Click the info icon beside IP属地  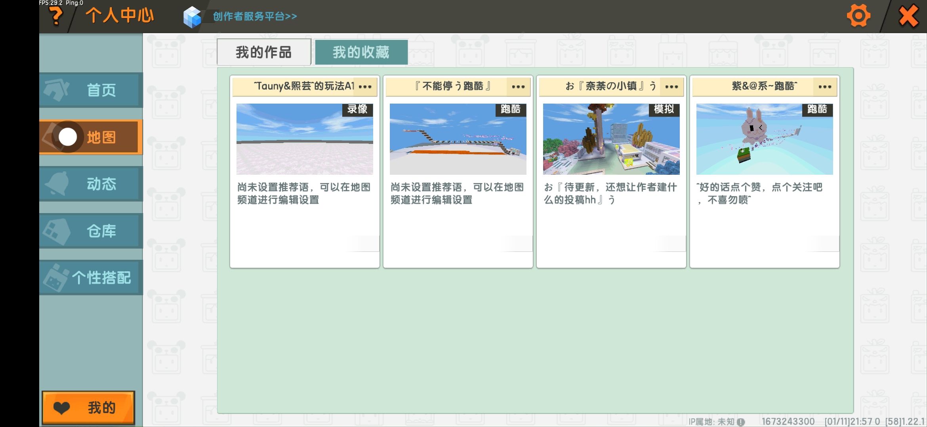(x=740, y=422)
